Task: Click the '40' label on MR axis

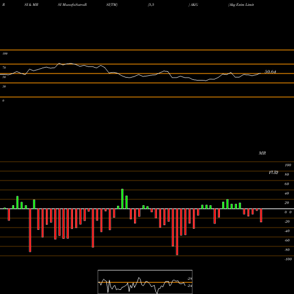Action: 286,193
